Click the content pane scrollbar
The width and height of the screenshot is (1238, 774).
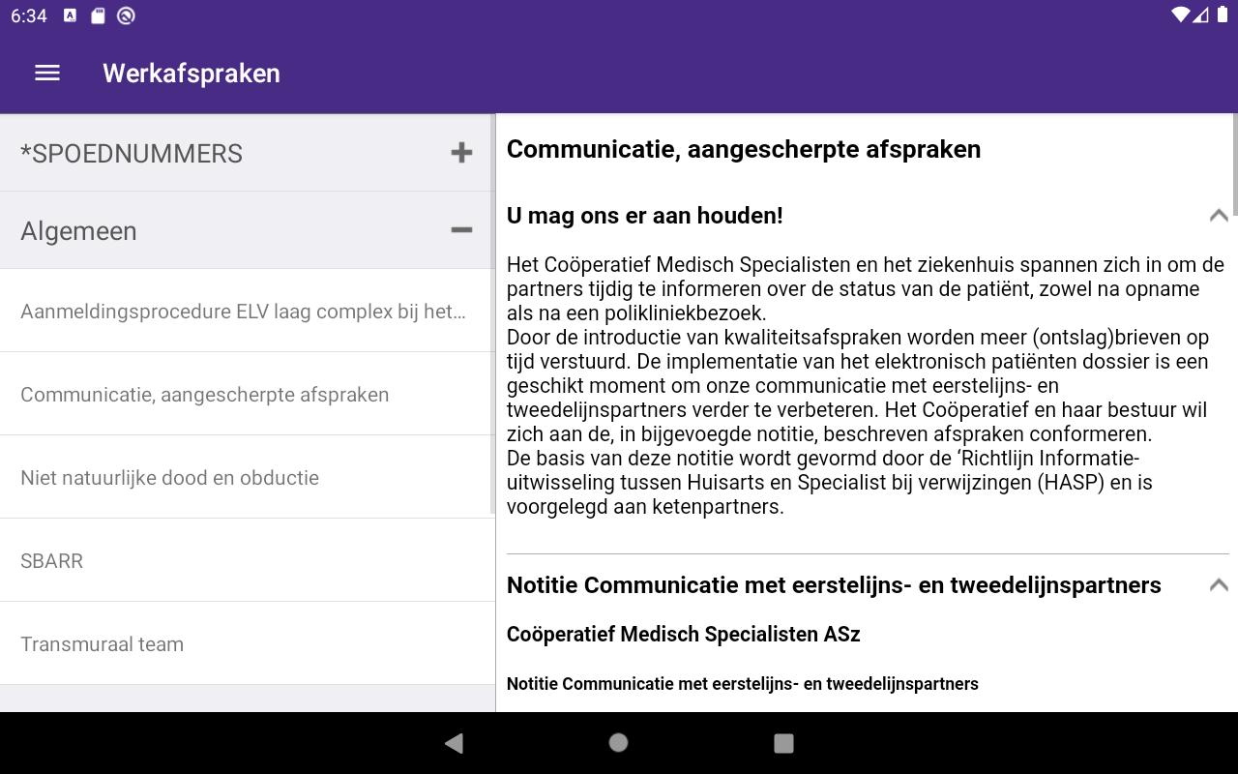point(1234,164)
